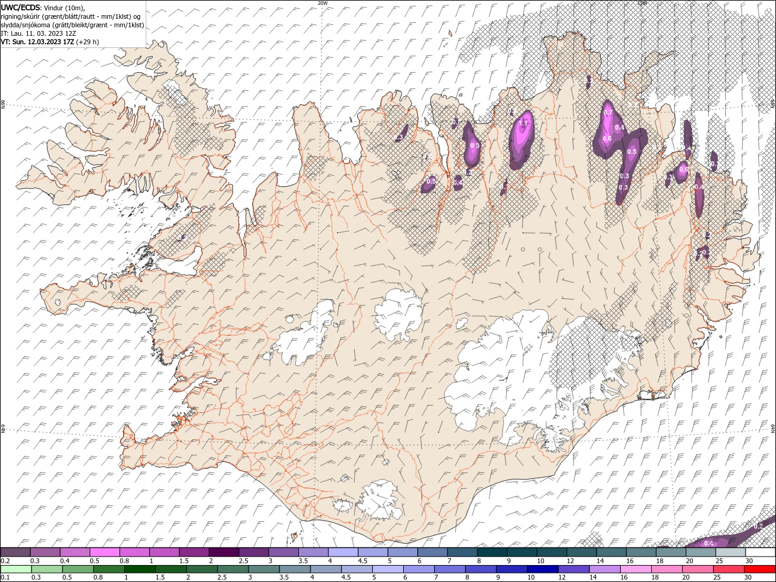Click the rain row swatch labeled 20
776x582 pixels.
(x=698, y=569)
